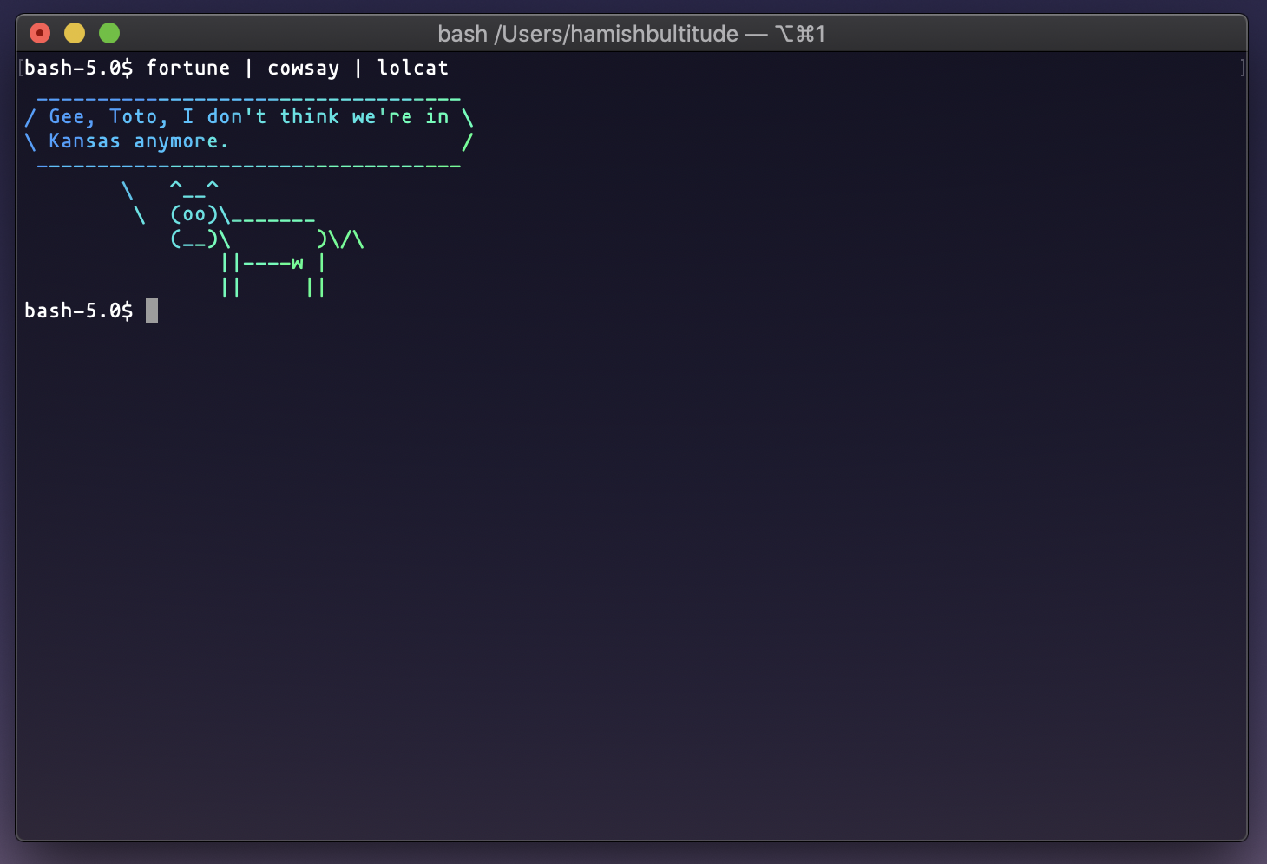
Task: Click the cow's eyes '(oo)'
Action: point(194,214)
